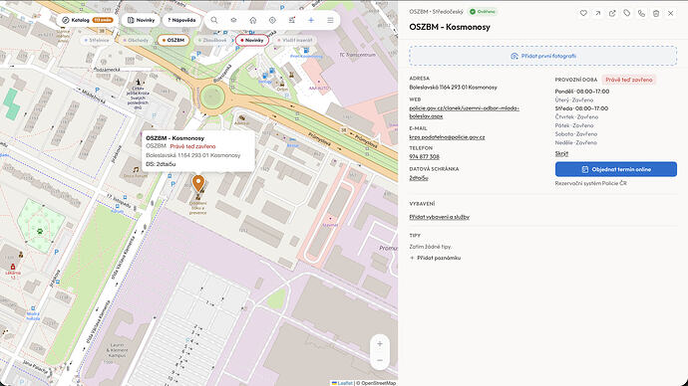Click the Právě teď zavřeno status badge
Viewport: 688px width, 386px height.
pos(629,80)
